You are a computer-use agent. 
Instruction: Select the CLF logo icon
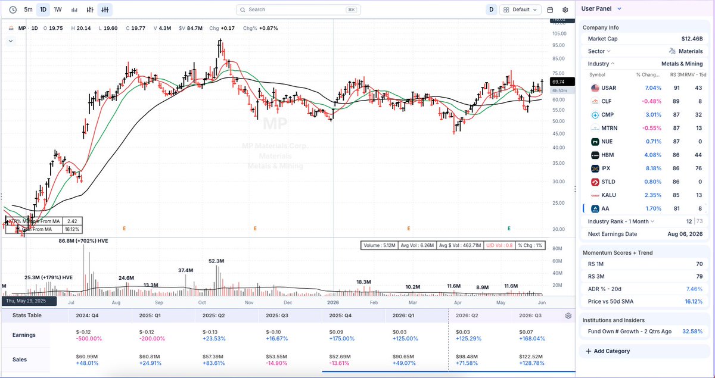click(595, 101)
